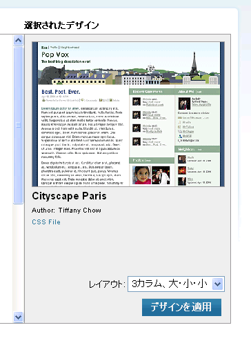This screenshot has width=251, height=343.
Task: Click the scrollbar down arrow
Action: point(18,317)
